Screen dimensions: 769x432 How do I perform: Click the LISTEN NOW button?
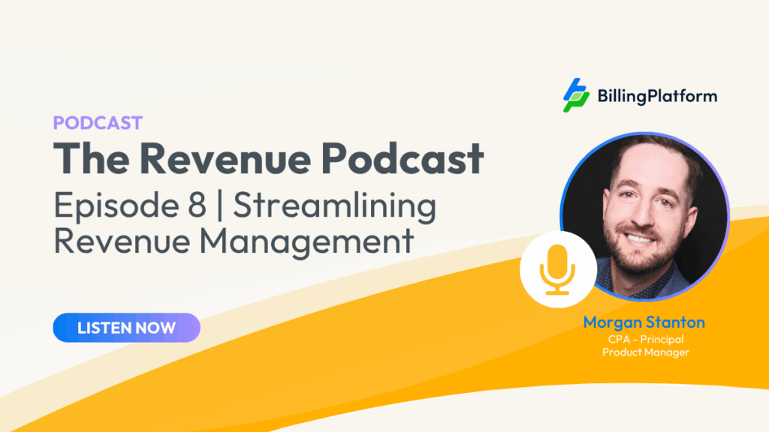pyautogui.click(x=126, y=328)
